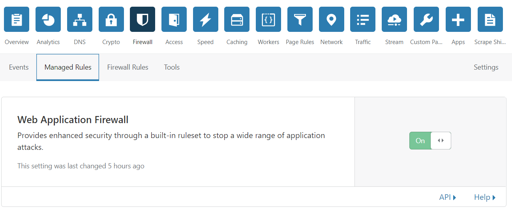This screenshot has height=212, width=512.
Task: Switch to the Firewall Rules tab
Action: pos(128,67)
